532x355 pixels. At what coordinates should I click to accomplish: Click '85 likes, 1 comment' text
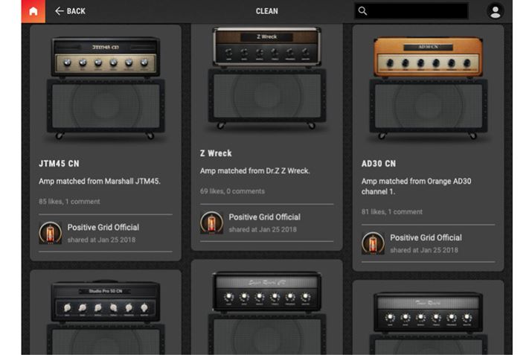tap(69, 202)
